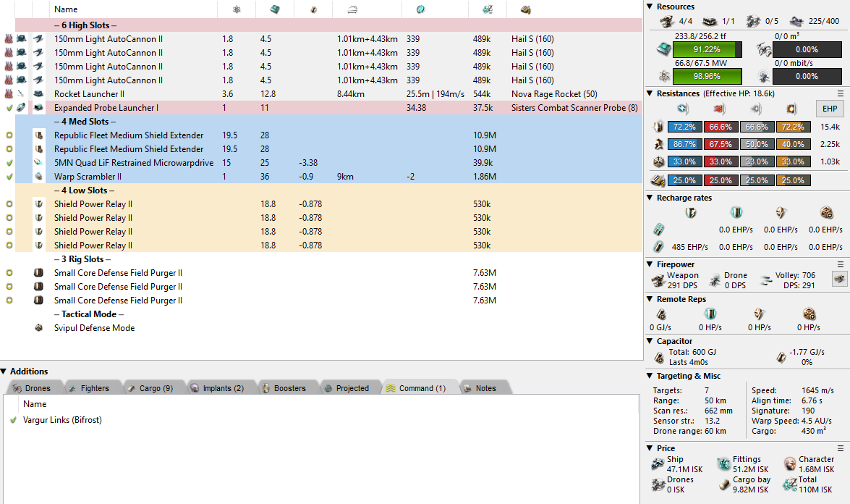Click the Warp Scrambler II module icon
The image size is (850, 504).
[39, 177]
